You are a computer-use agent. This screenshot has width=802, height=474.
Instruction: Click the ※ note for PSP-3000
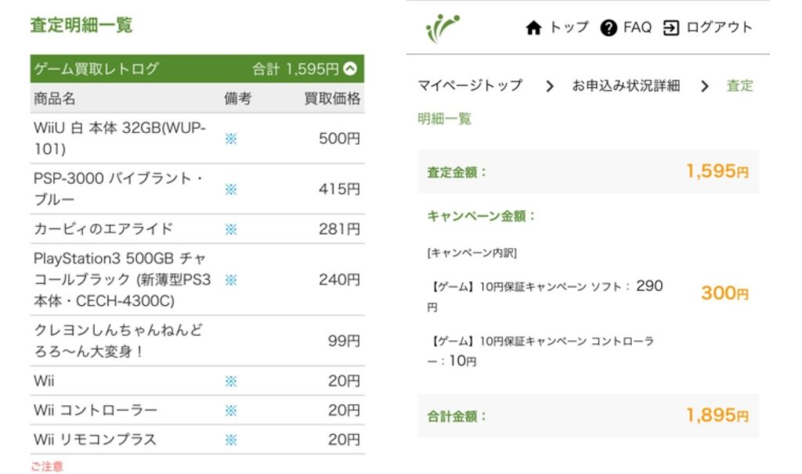[231, 189]
